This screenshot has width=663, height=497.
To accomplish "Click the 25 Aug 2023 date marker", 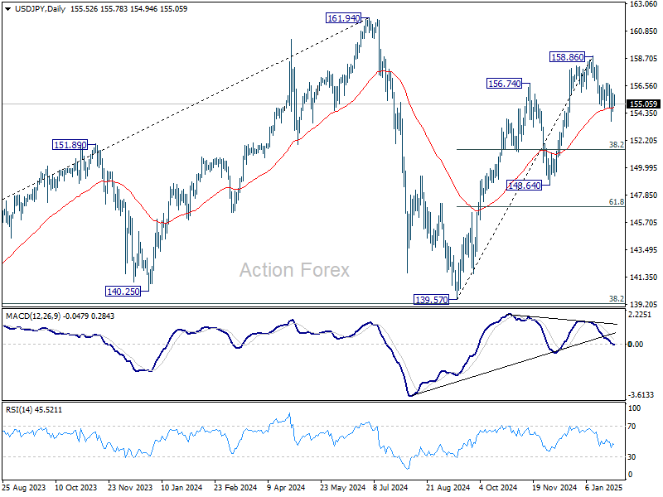I will point(24,489).
